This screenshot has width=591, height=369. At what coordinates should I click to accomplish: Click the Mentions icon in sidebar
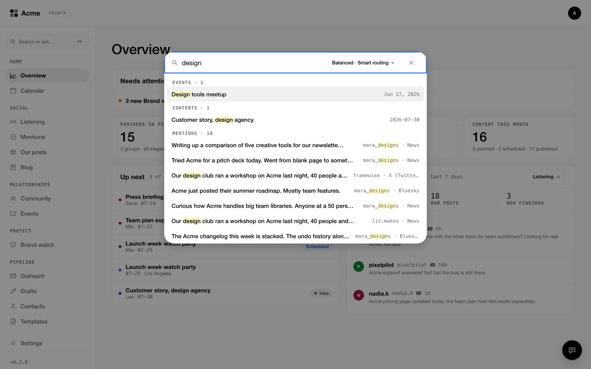tap(13, 137)
